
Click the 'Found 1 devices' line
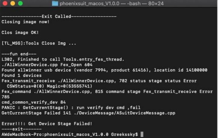point(21,76)
